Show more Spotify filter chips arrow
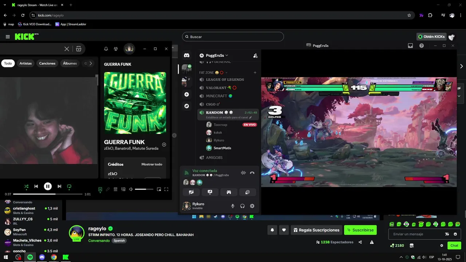 (x=91, y=63)
